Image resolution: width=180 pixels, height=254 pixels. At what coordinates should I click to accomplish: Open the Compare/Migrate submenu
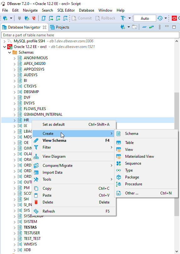pos(74,166)
